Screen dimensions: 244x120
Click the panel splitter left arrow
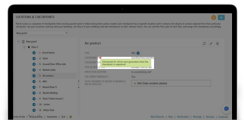tap(79, 81)
